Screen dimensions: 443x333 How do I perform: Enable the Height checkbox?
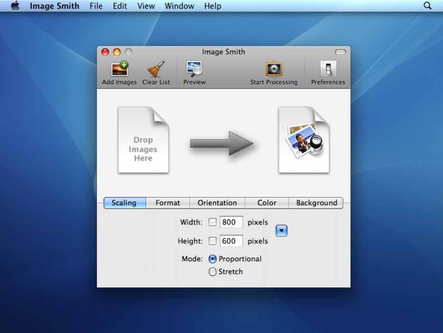[x=213, y=241]
